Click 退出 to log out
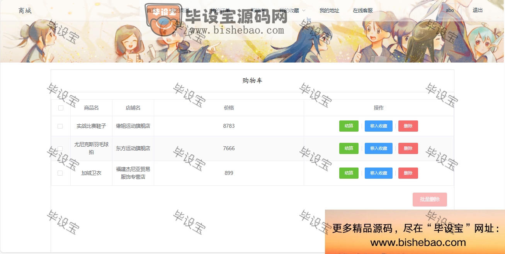Screen dimensions: 505x254 coord(478,10)
